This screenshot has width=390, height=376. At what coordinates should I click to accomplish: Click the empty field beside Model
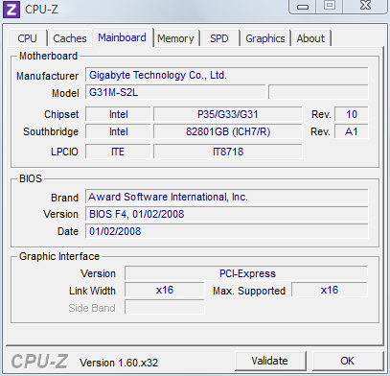318,93
